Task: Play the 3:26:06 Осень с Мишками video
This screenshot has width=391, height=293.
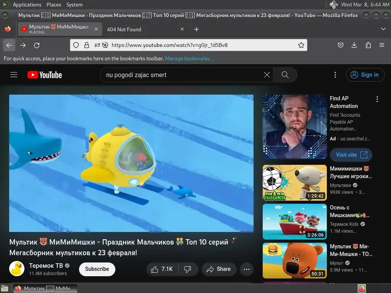Action: coord(294,222)
